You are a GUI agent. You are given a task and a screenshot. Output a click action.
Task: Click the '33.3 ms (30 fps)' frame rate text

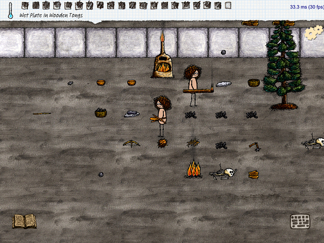[307, 7]
